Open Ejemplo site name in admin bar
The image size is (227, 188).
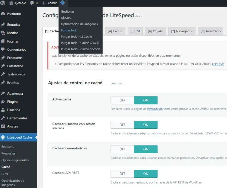tap(20, 3)
